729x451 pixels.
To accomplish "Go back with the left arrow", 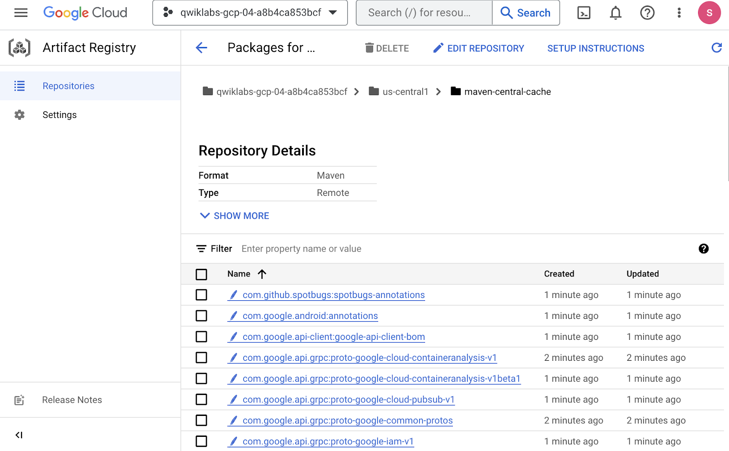I will (x=201, y=48).
